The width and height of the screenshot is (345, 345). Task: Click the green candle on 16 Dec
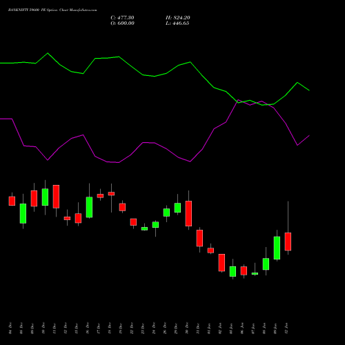[89, 207]
